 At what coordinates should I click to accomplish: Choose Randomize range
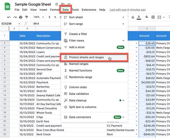tap(94, 77)
